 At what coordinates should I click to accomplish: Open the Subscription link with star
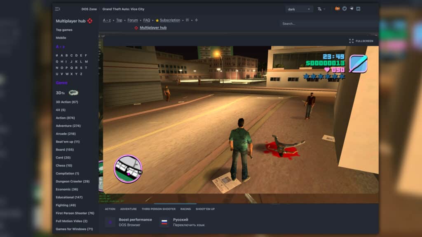pyautogui.click(x=170, y=20)
